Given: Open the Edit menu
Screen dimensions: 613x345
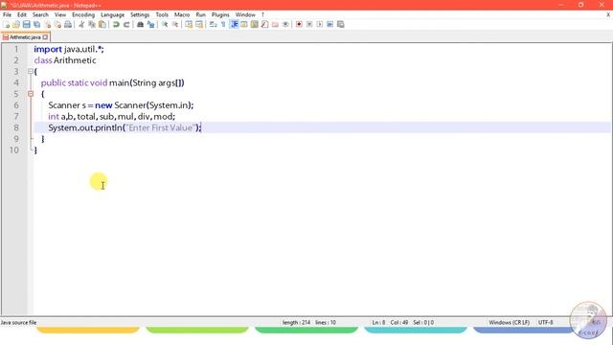Looking at the screenshot, I should coord(22,14).
